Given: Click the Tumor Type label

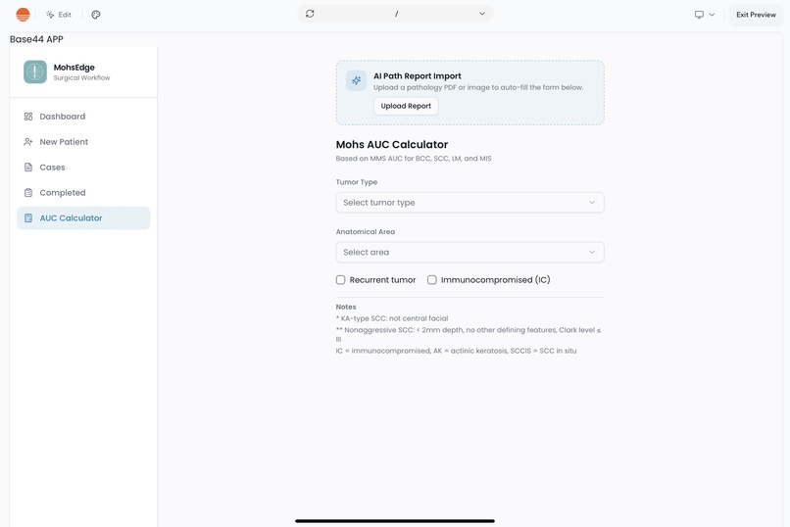Looking at the screenshot, I should [357, 182].
